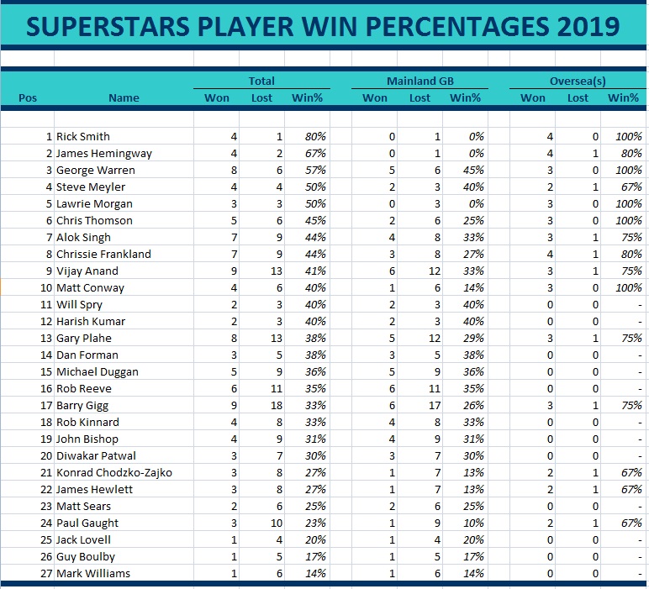Click the Total group header
The height and width of the screenshot is (589, 649).
coord(261,81)
